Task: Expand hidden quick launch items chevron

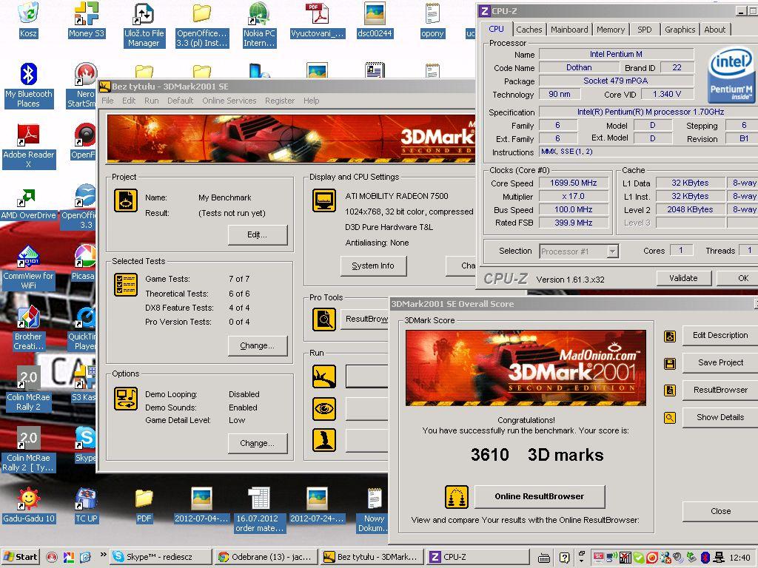Action: [x=103, y=555]
